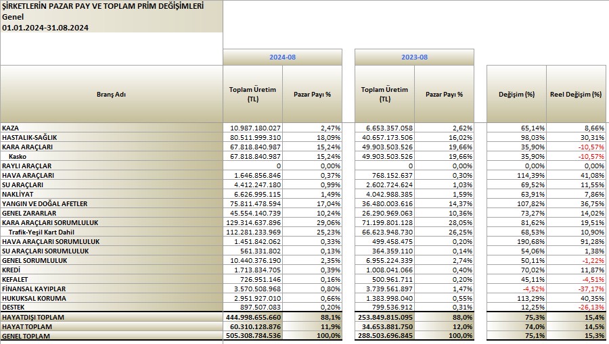The width and height of the screenshot is (609, 344).
Task: Select the Trafik-Yeşil Kart Dahil label
Action: coord(41,232)
